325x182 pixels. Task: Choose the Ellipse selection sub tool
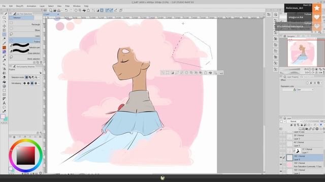[25, 29]
